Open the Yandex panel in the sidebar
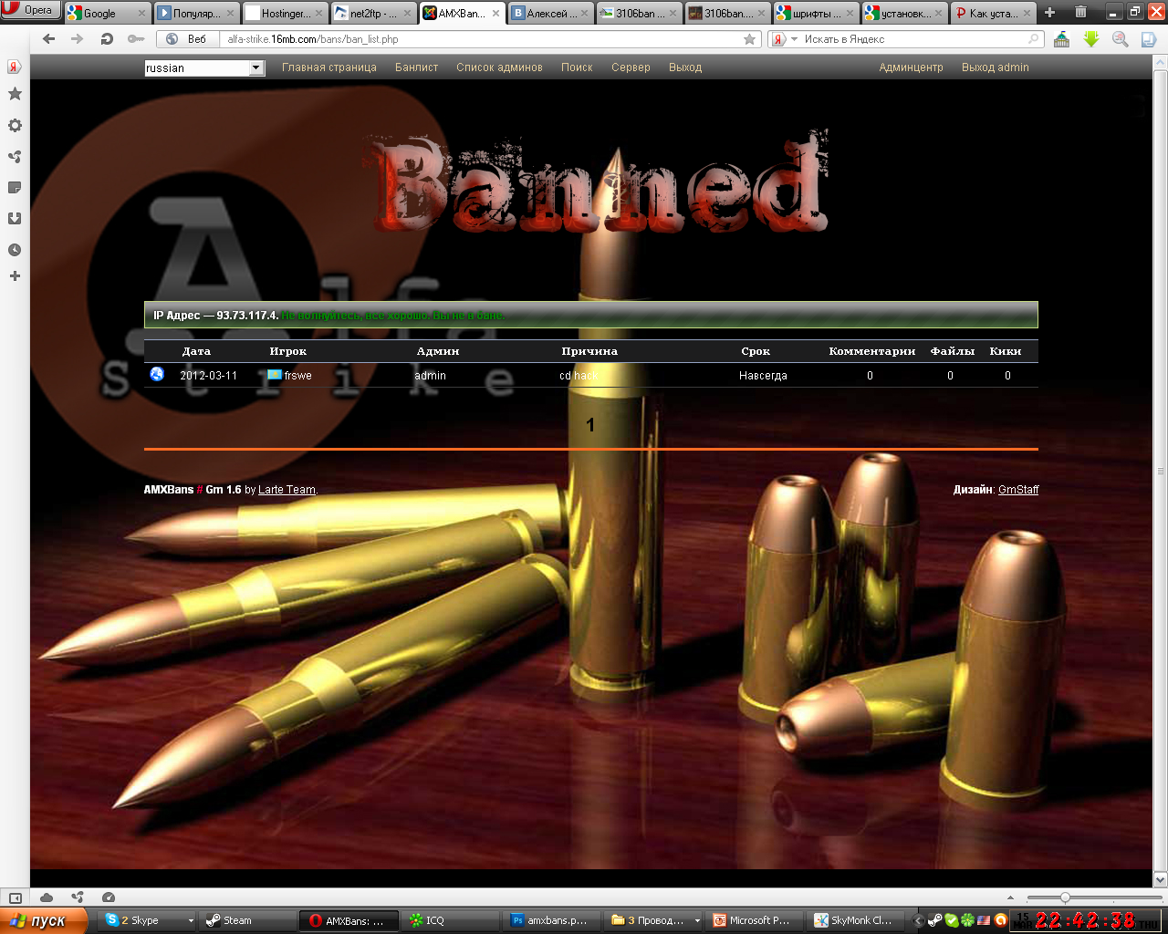Viewport: 1168px width, 934px height. tap(15, 67)
